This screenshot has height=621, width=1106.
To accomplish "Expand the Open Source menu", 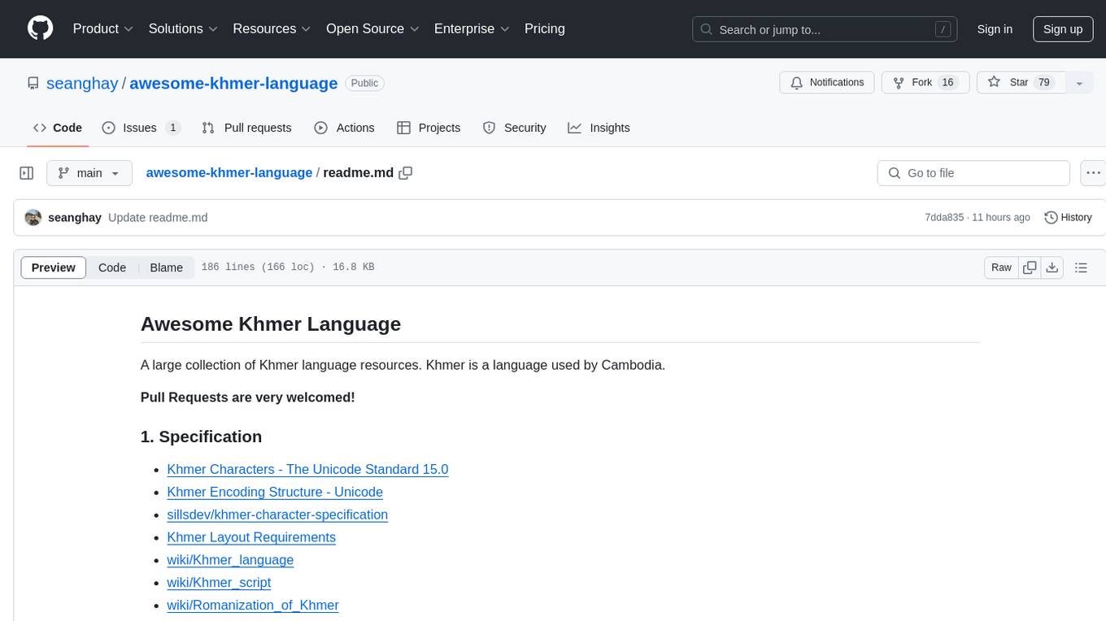I will pyautogui.click(x=372, y=28).
